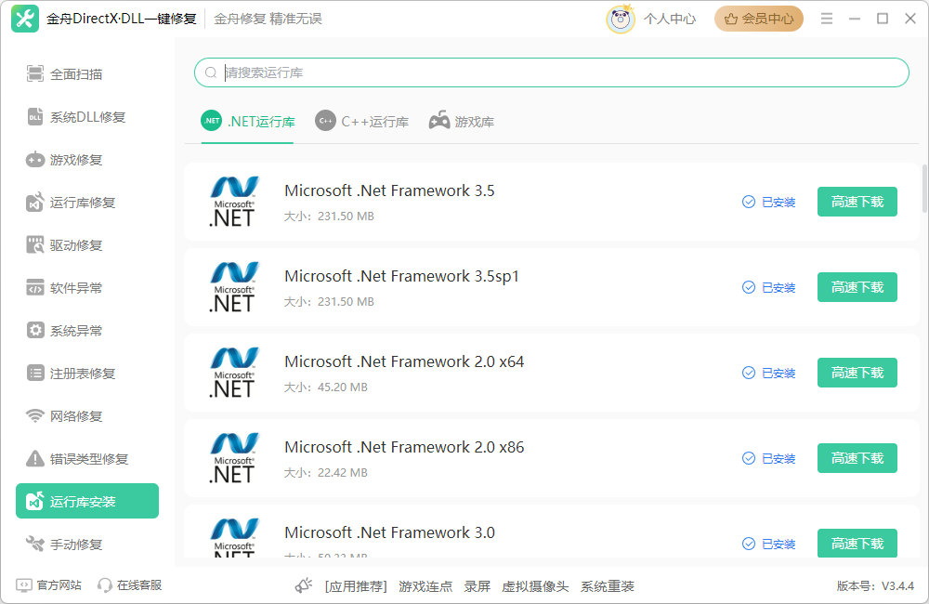Click 已安装 badge next to Framework 2.0 x64
929x604 pixels.
click(768, 373)
